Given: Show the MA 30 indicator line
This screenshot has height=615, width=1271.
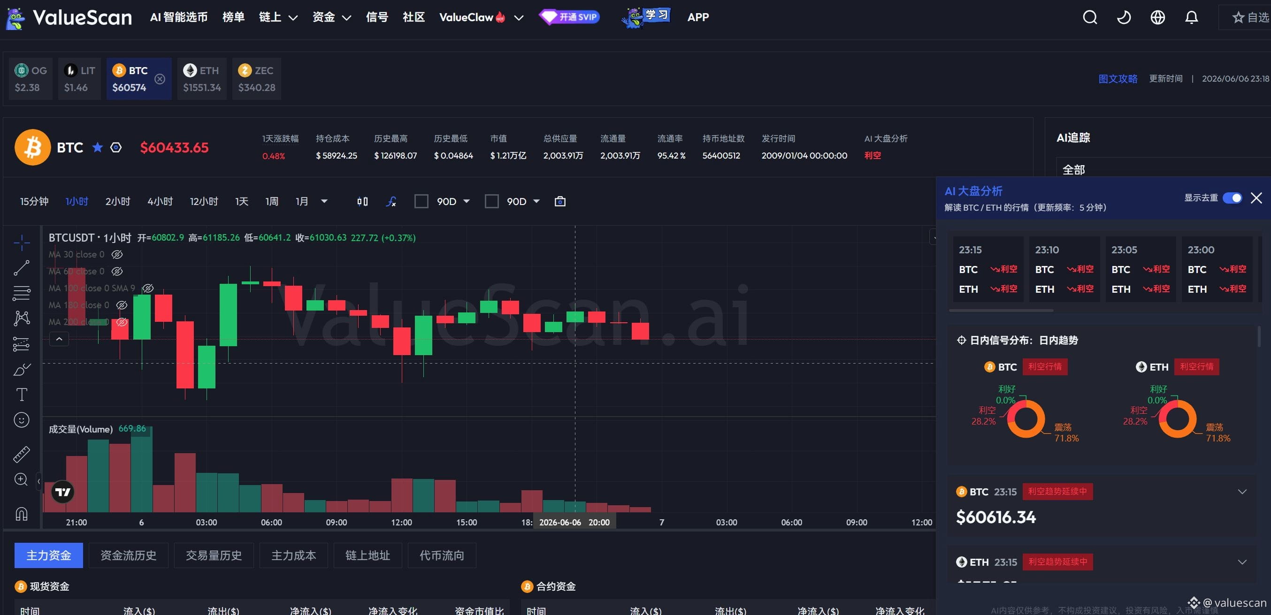Looking at the screenshot, I should [x=117, y=254].
